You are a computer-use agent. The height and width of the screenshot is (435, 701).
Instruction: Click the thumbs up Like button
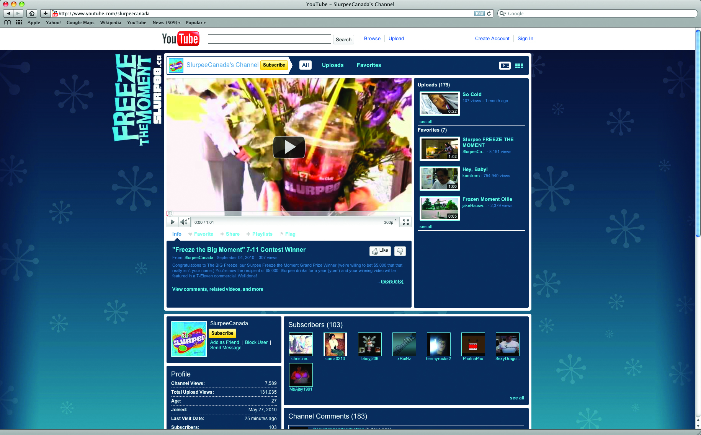(380, 251)
